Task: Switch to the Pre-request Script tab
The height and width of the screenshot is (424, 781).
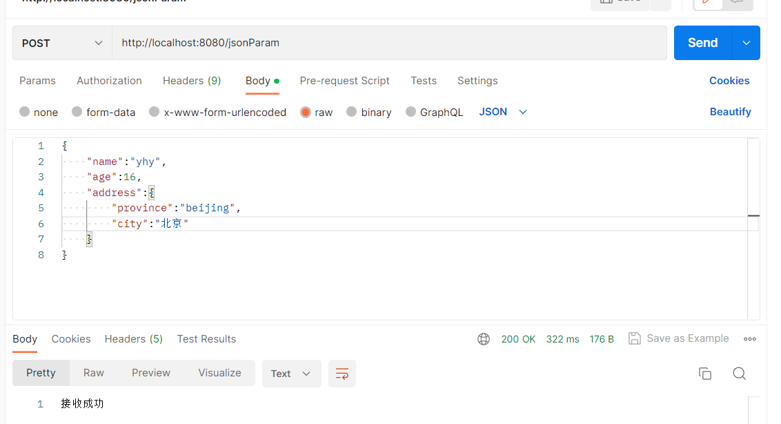Action: tap(344, 81)
